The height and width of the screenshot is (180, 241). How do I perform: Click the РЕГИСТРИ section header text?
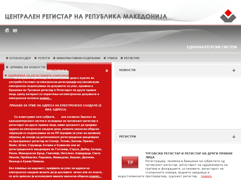tap(127, 136)
